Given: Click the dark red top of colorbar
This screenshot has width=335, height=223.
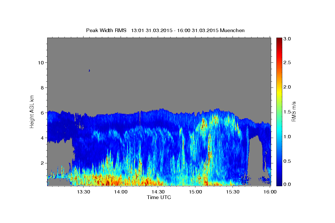Looking at the screenshot, I should point(279,40).
